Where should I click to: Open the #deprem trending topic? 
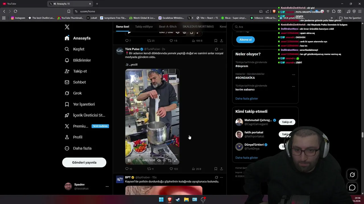point(242,66)
